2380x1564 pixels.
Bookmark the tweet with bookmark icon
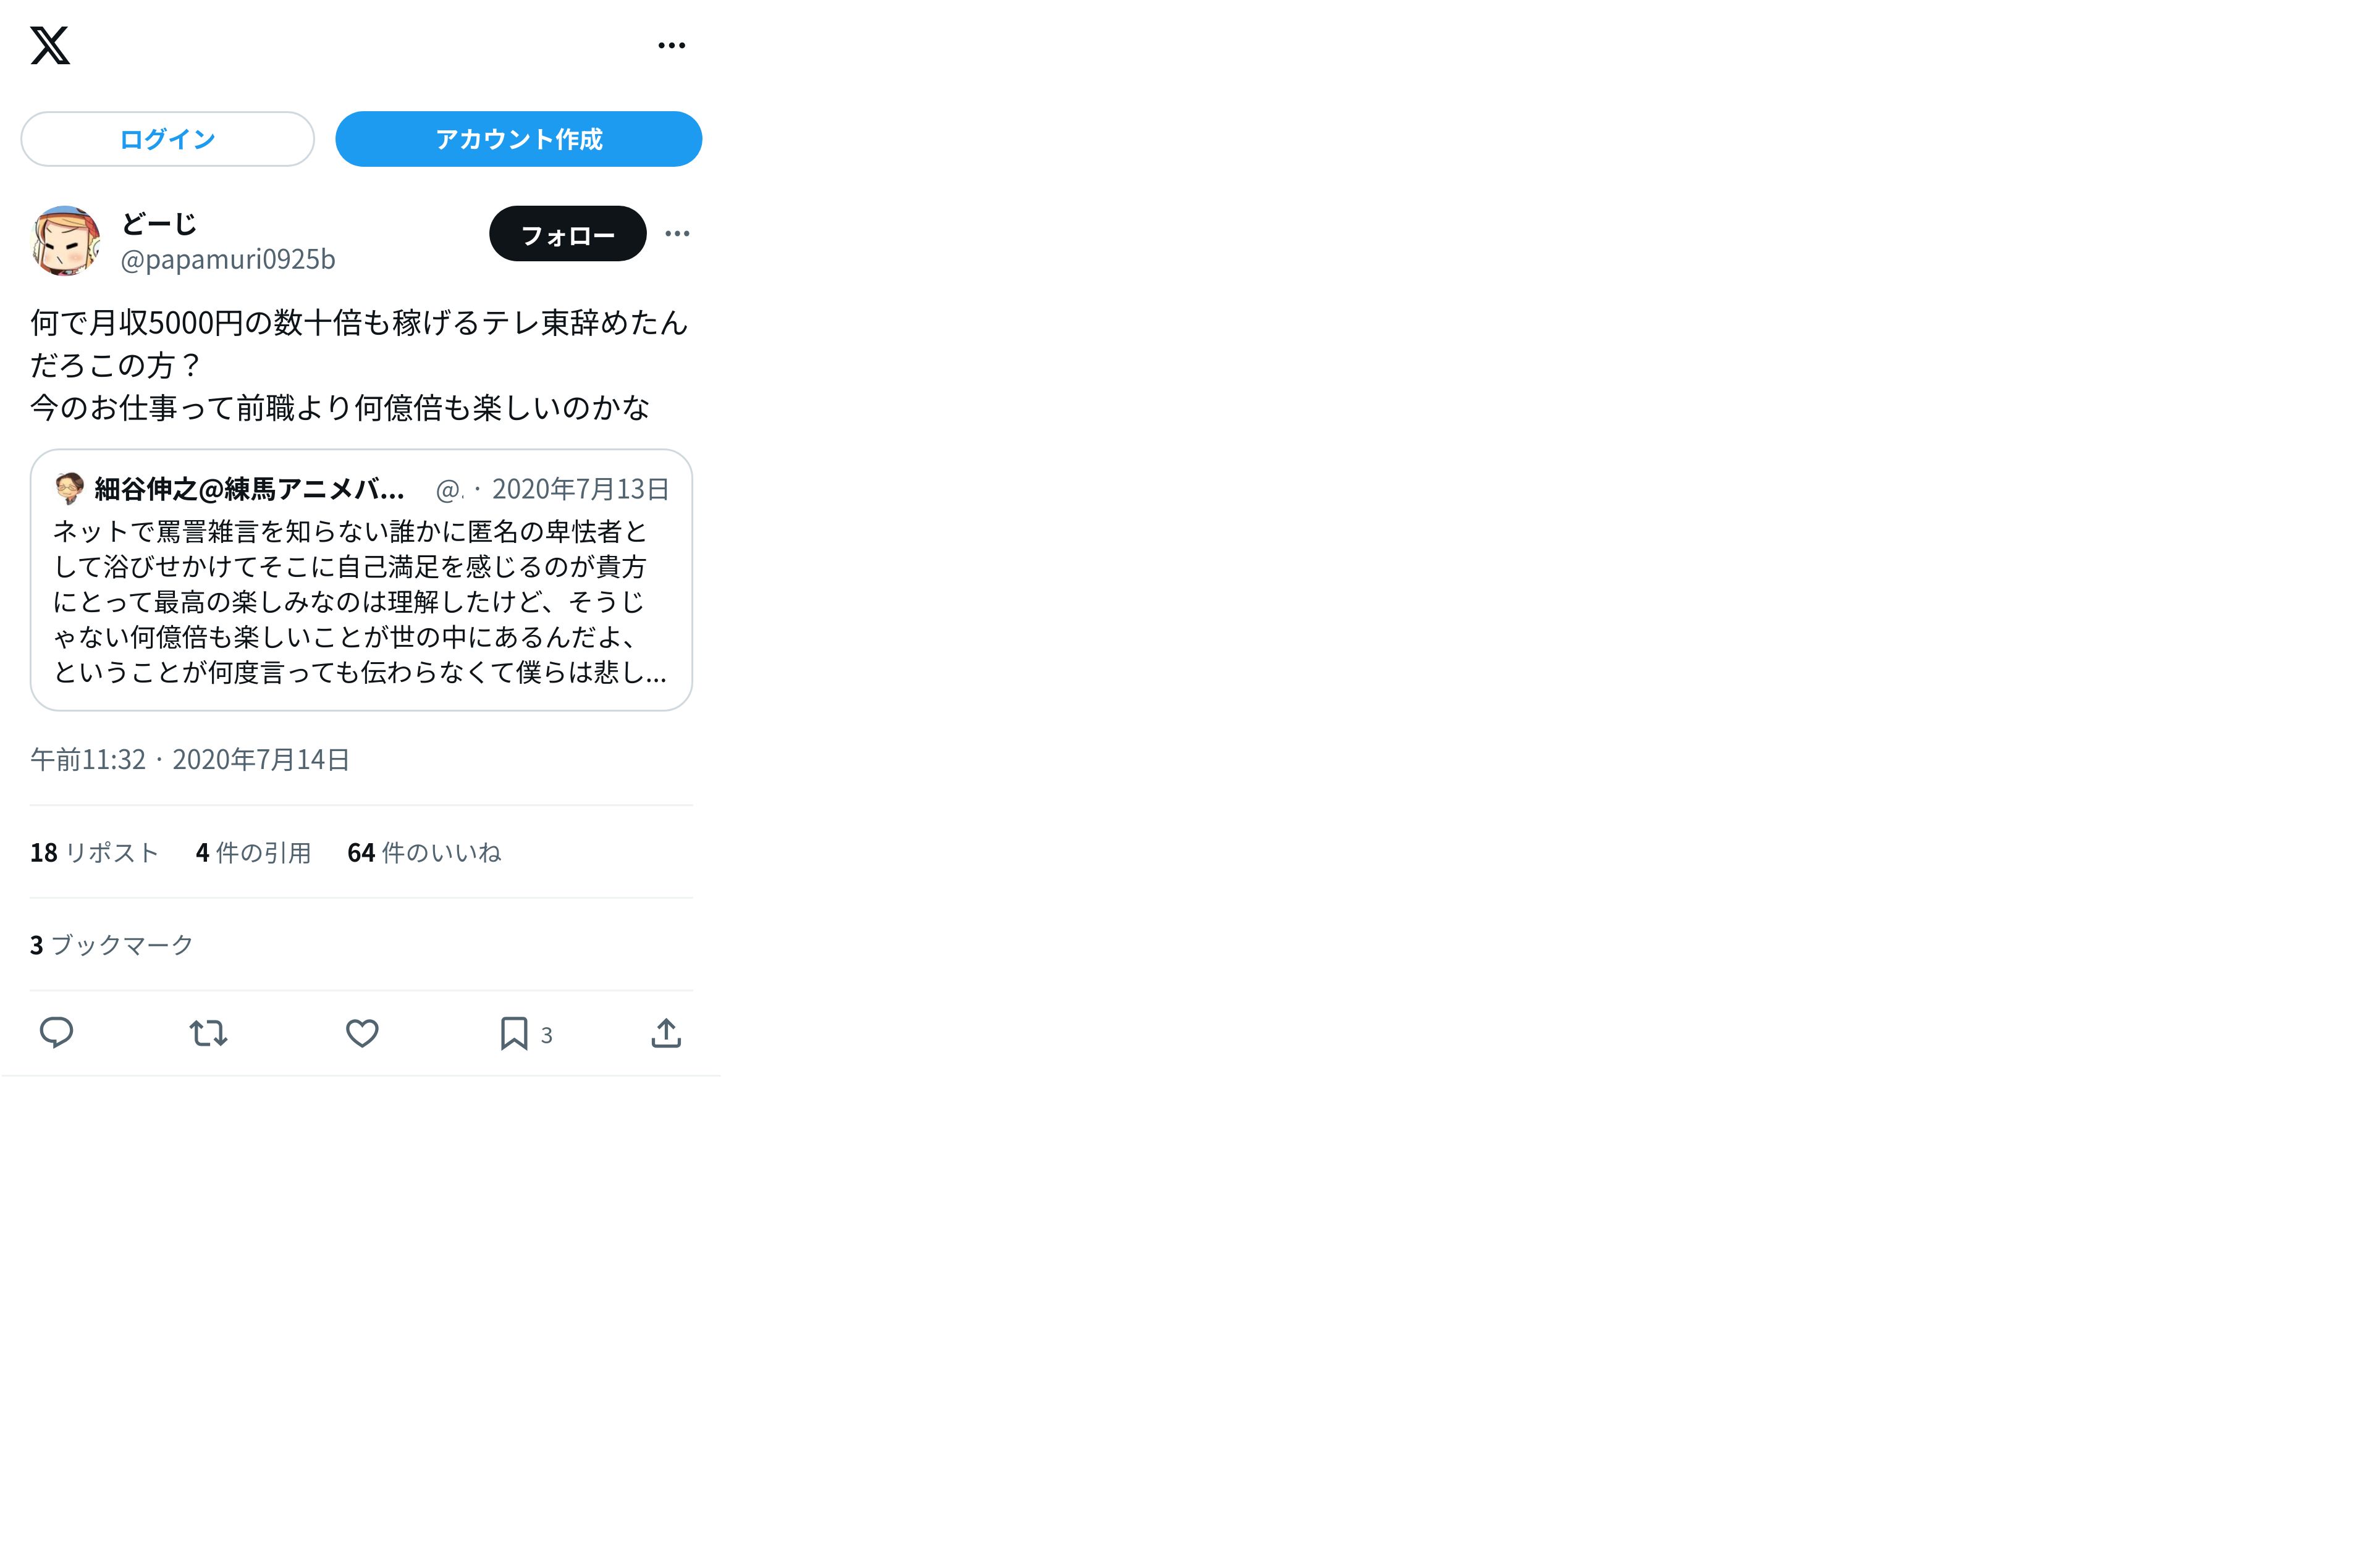[514, 1033]
